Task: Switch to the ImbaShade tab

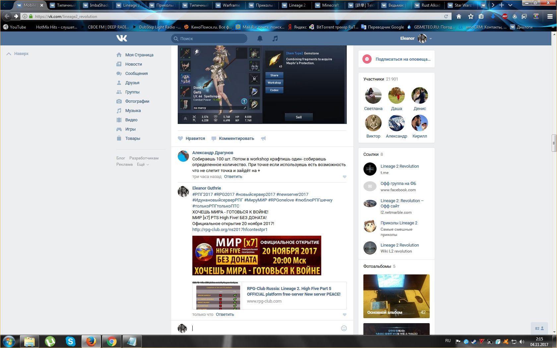Action: [x=96, y=5]
